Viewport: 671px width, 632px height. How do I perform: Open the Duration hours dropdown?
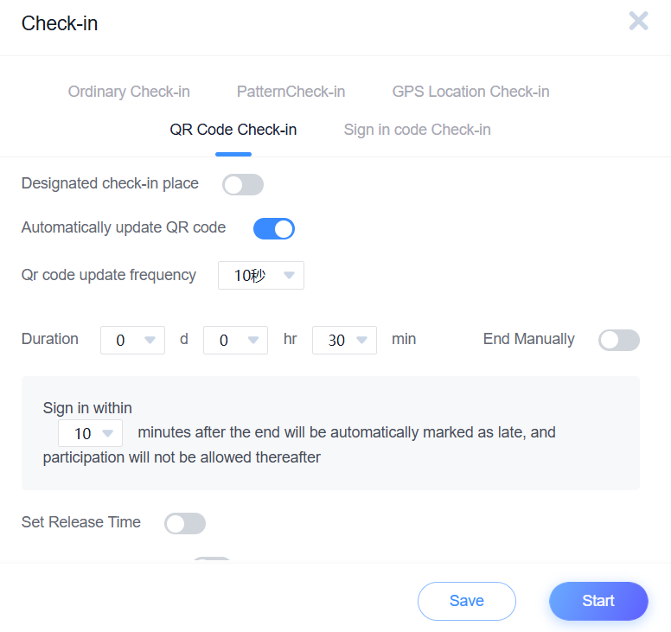[x=235, y=340]
